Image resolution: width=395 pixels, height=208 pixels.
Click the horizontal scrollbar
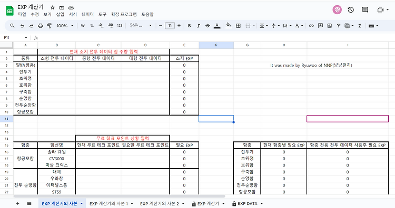[x=120, y=196]
